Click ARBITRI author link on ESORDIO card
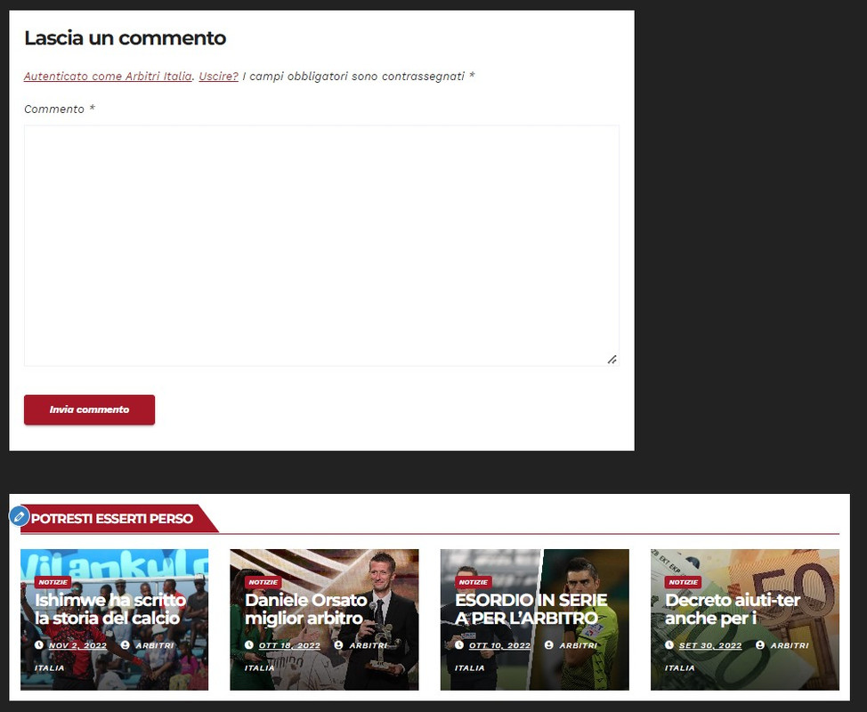Image resolution: width=867 pixels, height=712 pixels. click(578, 645)
